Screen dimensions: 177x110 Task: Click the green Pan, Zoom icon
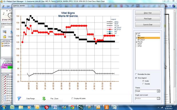pyautogui.click(x=44, y=98)
